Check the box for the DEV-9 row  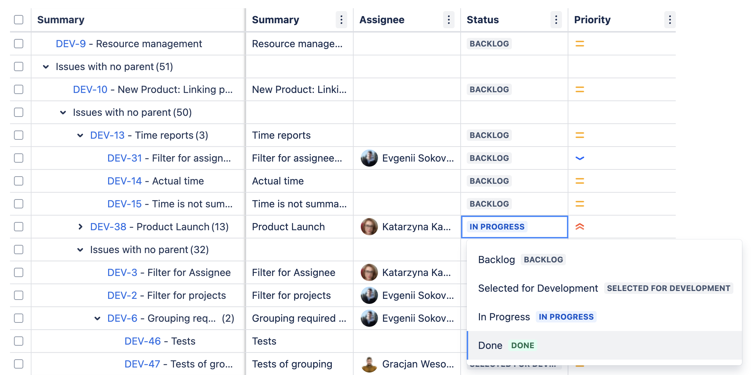coord(19,44)
